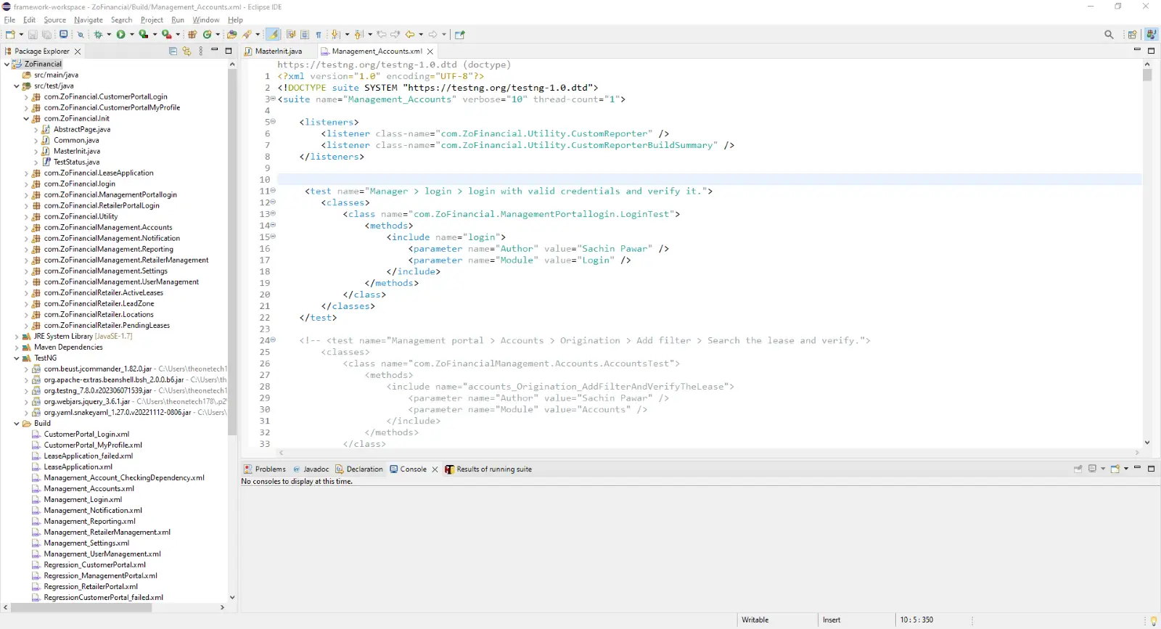The height and width of the screenshot is (629, 1161).
Task: Click the green Run button icon
Action: tap(120, 34)
